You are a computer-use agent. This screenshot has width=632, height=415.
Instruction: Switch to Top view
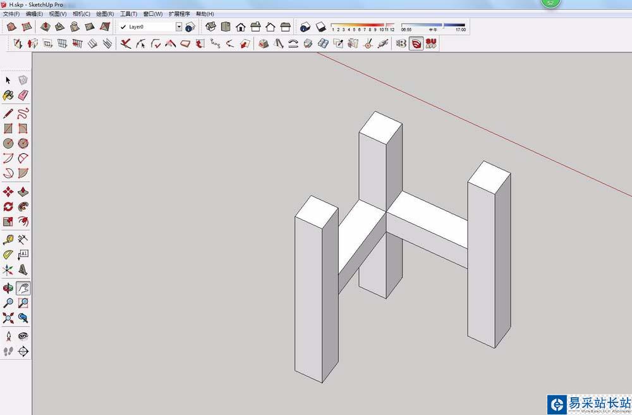(226, 27)
